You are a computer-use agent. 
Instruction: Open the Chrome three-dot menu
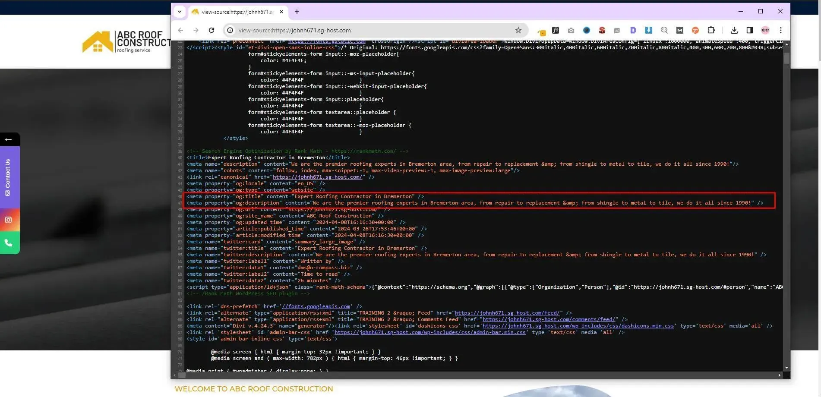[780, 30]
